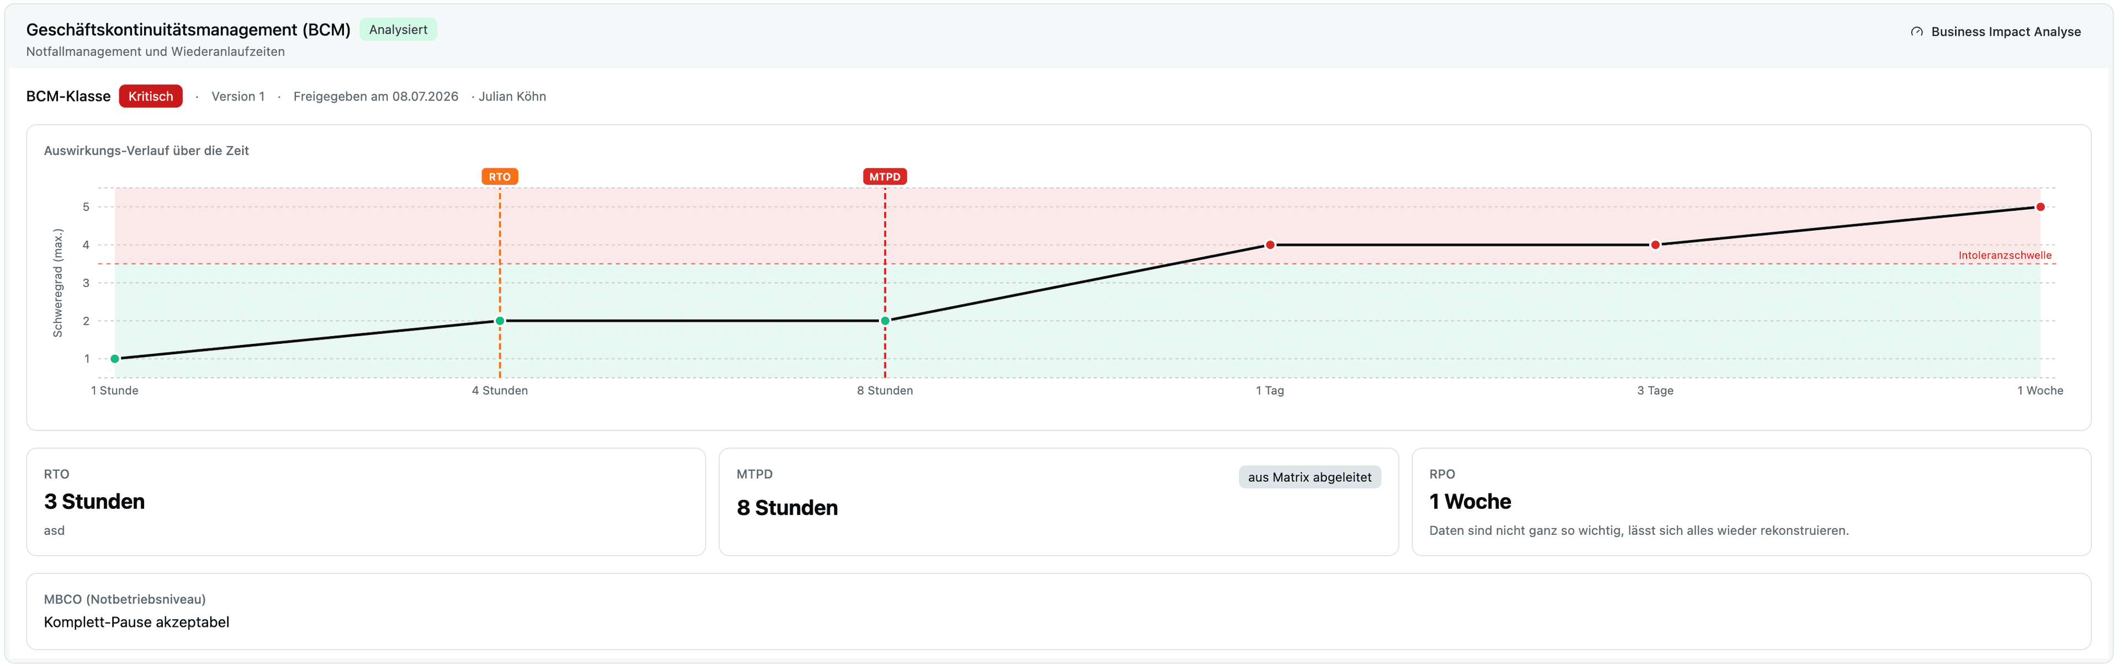This screenshot has height=670, width=2120.
Task: Click the '1 Tag' axis label
Action: pos(1270,390)
